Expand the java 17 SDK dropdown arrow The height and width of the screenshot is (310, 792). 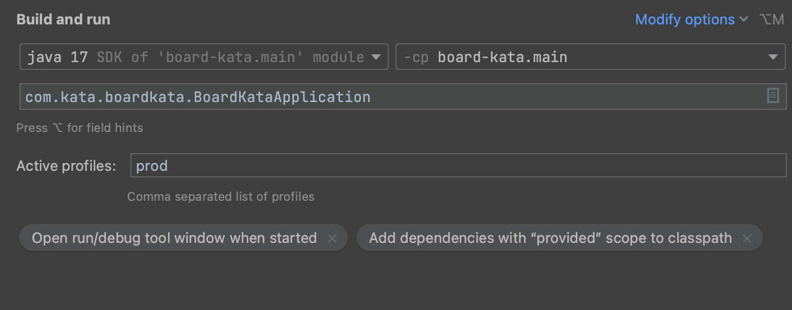point(375,57)
